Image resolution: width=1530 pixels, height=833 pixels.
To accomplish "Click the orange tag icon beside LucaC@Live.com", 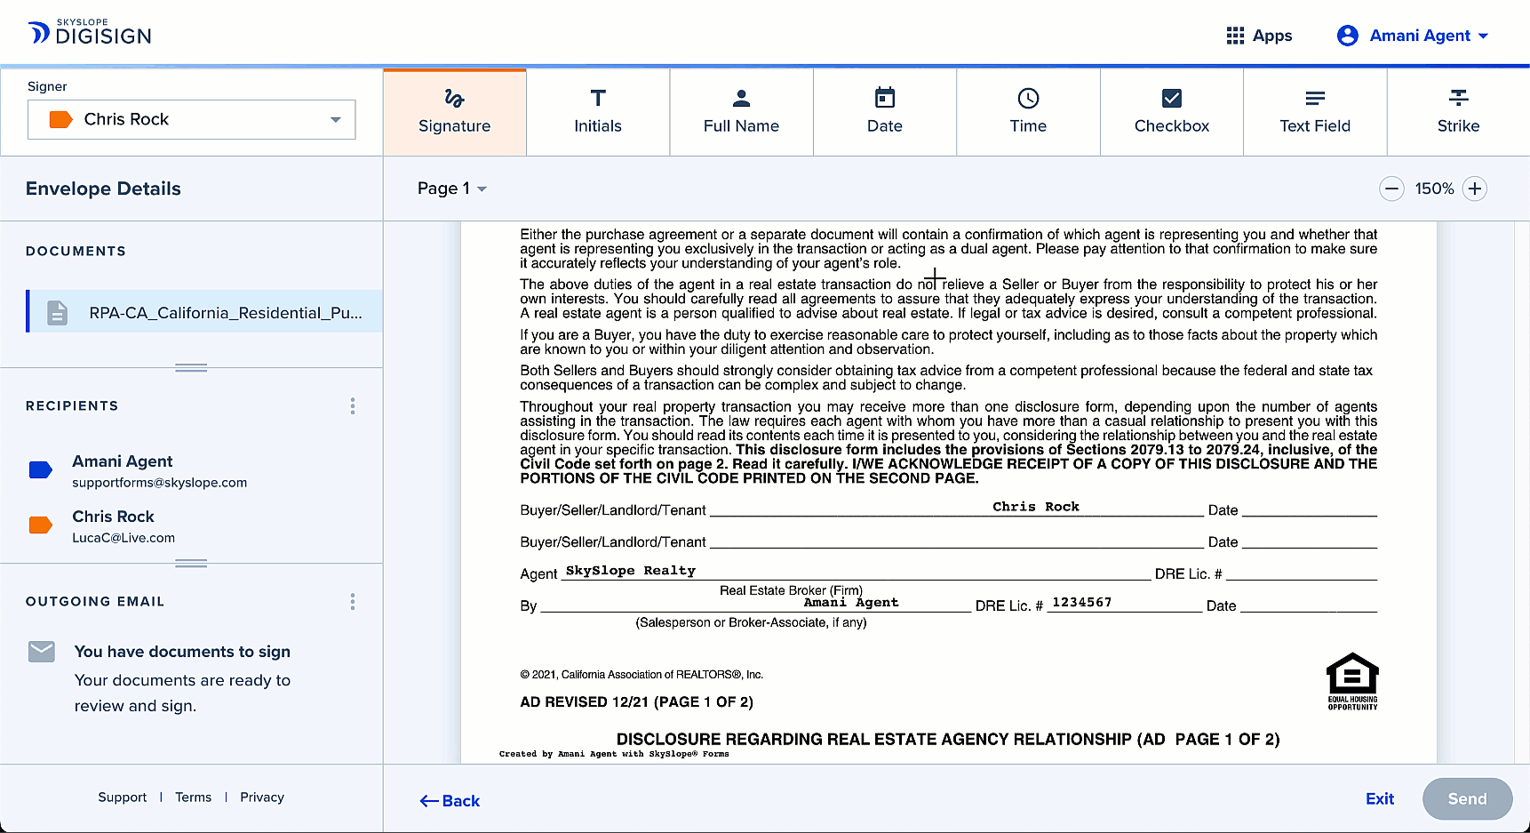I will (x=41, y=525).
